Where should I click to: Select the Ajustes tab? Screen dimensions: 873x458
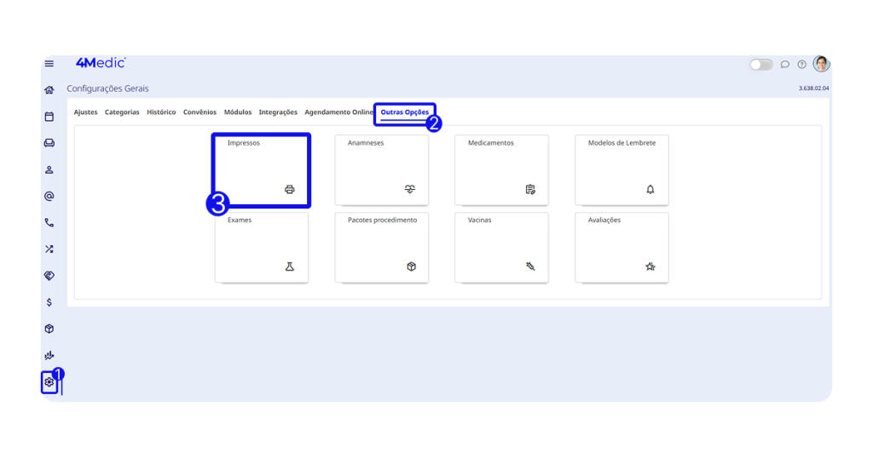(85, 112)
